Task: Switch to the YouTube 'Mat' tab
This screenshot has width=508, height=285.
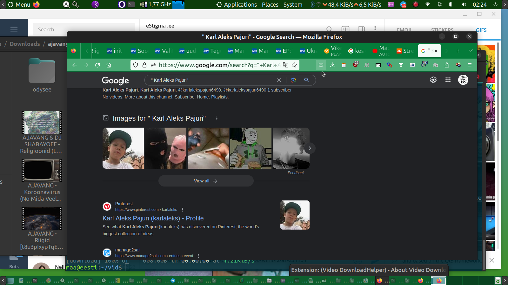Action: click(x=380, y=51)
